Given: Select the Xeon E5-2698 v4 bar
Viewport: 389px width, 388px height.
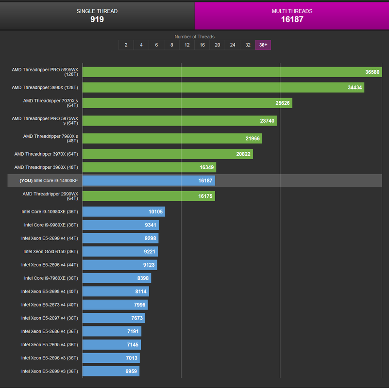Looking at the screenshot, I should click(116, 291).
